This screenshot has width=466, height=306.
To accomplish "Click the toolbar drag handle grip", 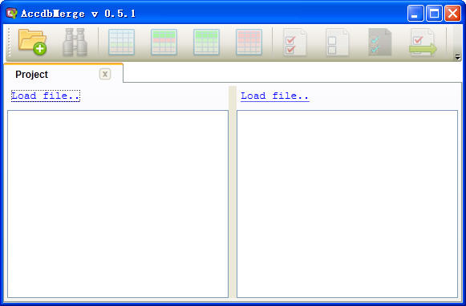I will pos(9,42).
